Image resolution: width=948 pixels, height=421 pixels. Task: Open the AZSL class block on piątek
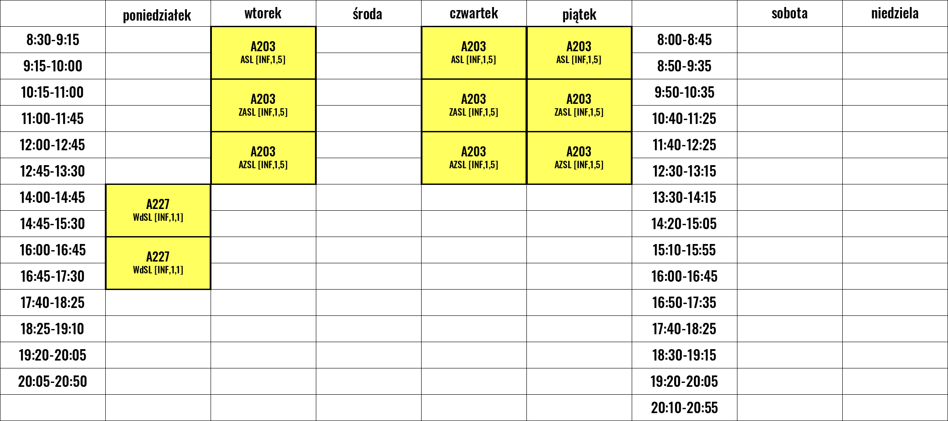click(x=579, y=158)
